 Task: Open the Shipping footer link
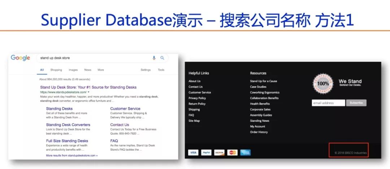click(x=194, y=110)
